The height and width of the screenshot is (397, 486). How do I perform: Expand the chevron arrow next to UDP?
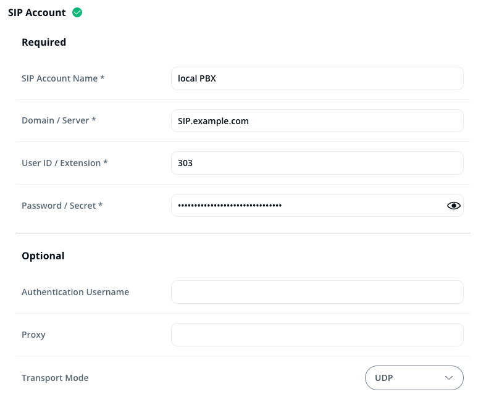(x=449, y=378)
